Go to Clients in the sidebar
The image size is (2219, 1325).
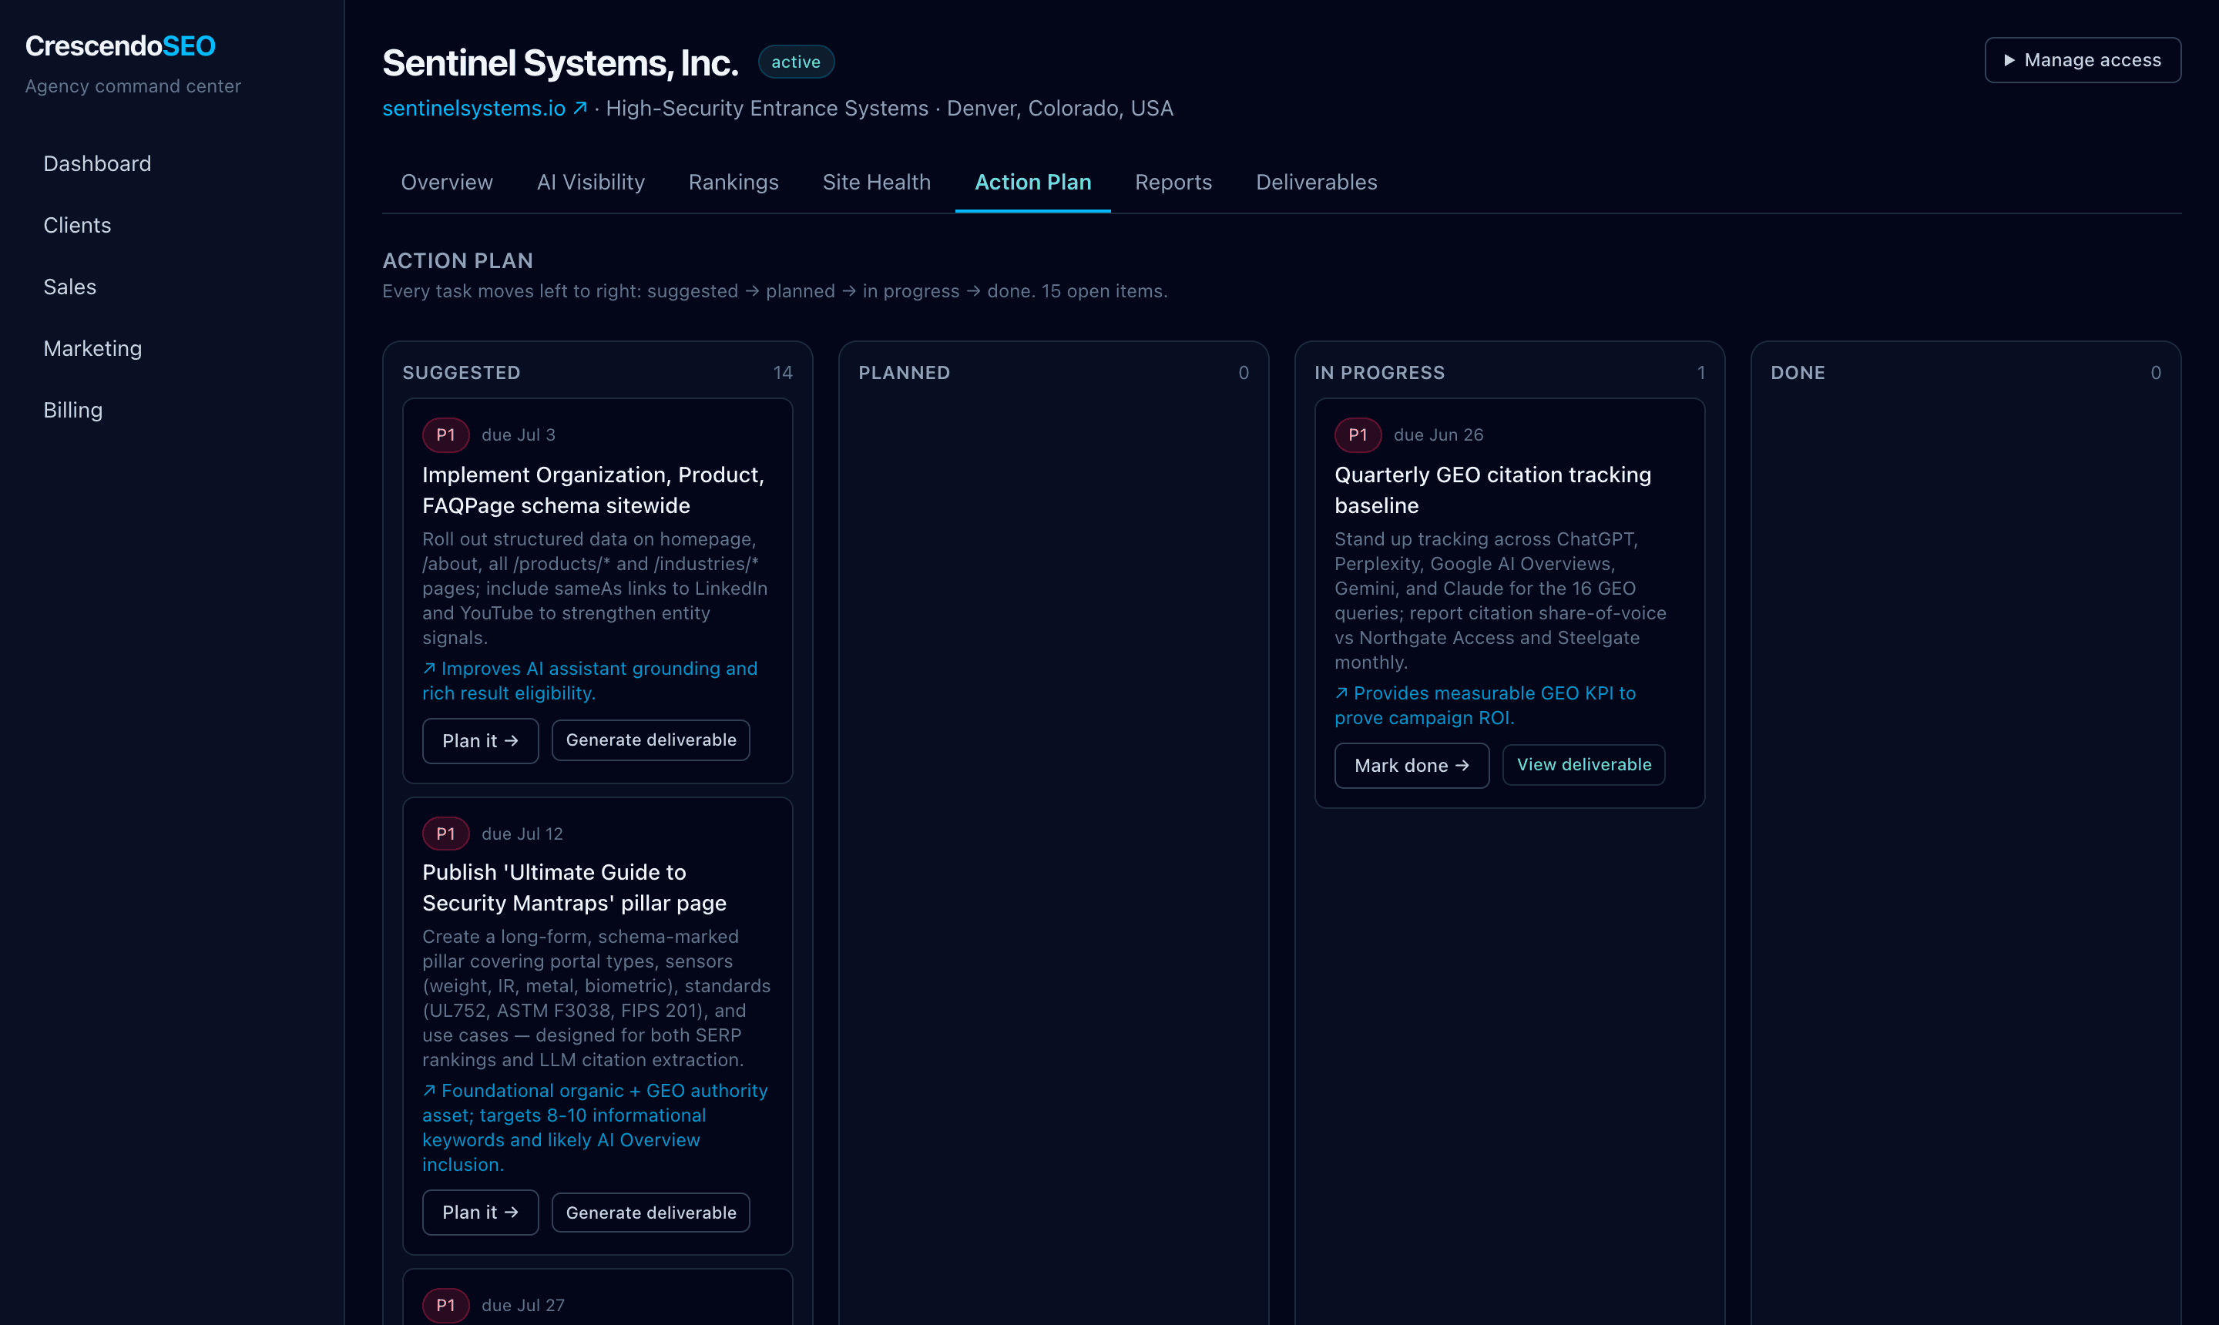point(77,225)
